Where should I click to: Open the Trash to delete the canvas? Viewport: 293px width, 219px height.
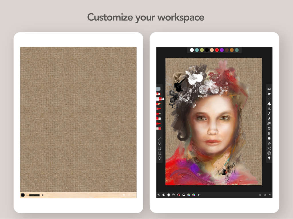(x=269, y=133)
